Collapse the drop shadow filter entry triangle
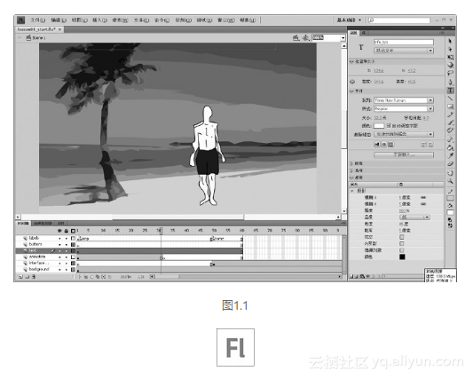 (352, 191)
